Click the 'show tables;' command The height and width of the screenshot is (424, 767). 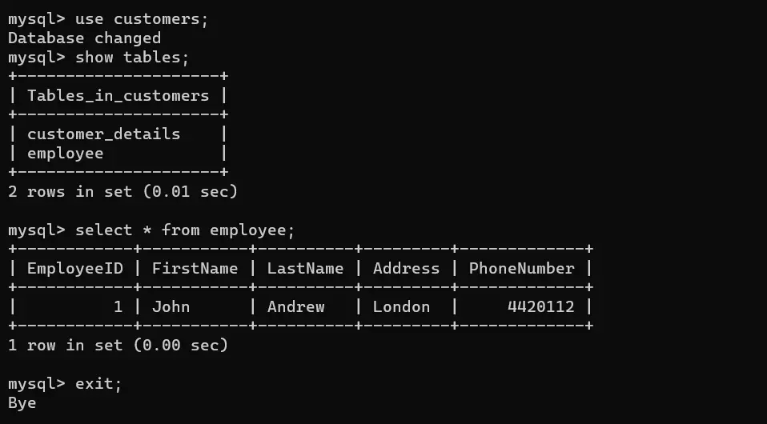pos(132,58)
